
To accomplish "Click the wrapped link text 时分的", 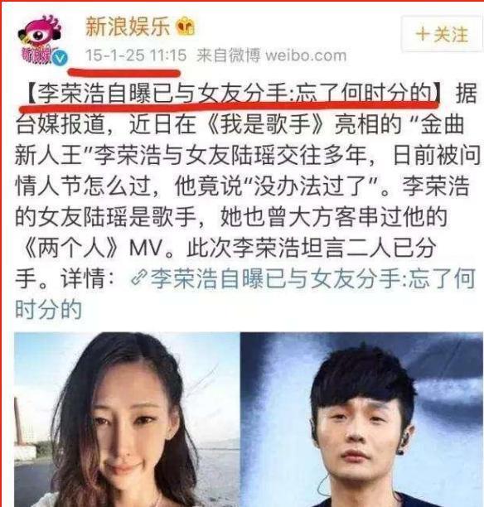I will (x=48, y=310).
